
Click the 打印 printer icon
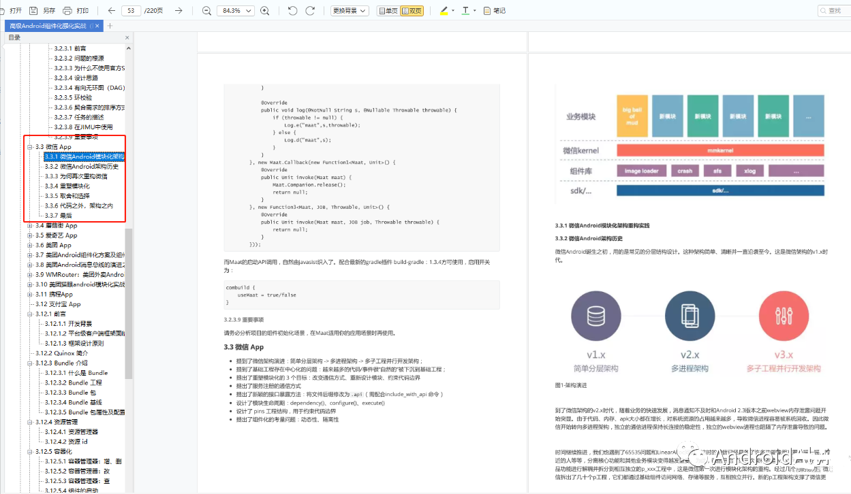point(67,11)
